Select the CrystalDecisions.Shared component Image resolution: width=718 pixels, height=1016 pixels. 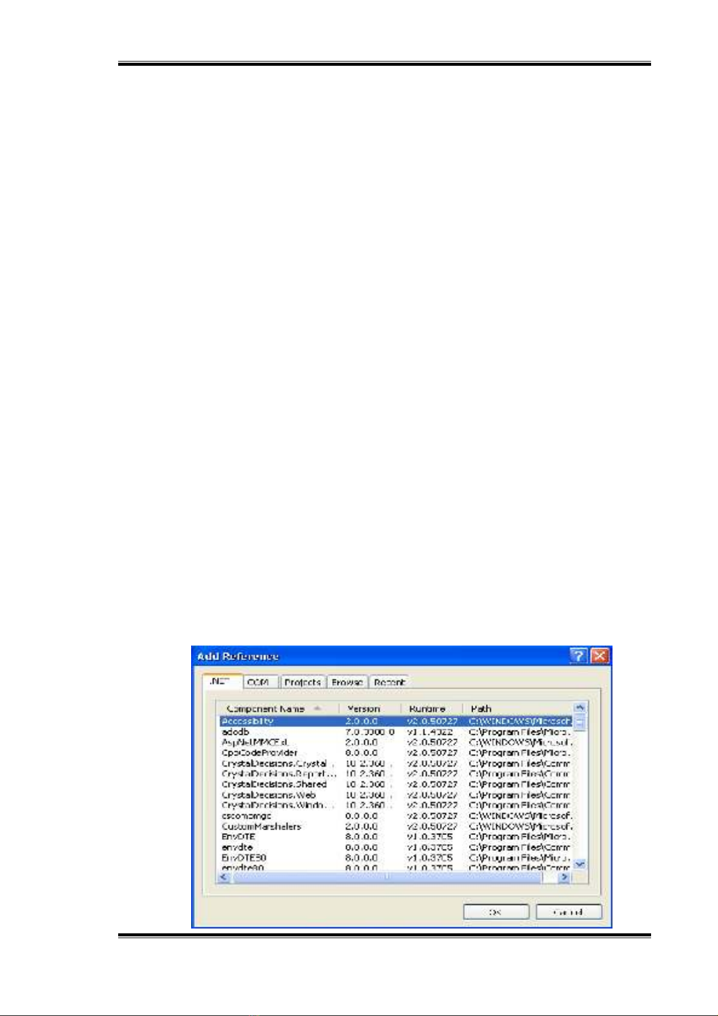click(x=274, y=784)
